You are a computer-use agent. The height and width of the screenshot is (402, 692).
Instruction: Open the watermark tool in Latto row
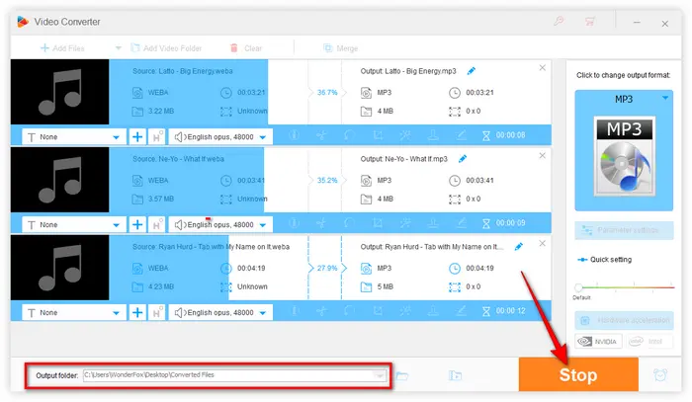(x=433, y=135)
